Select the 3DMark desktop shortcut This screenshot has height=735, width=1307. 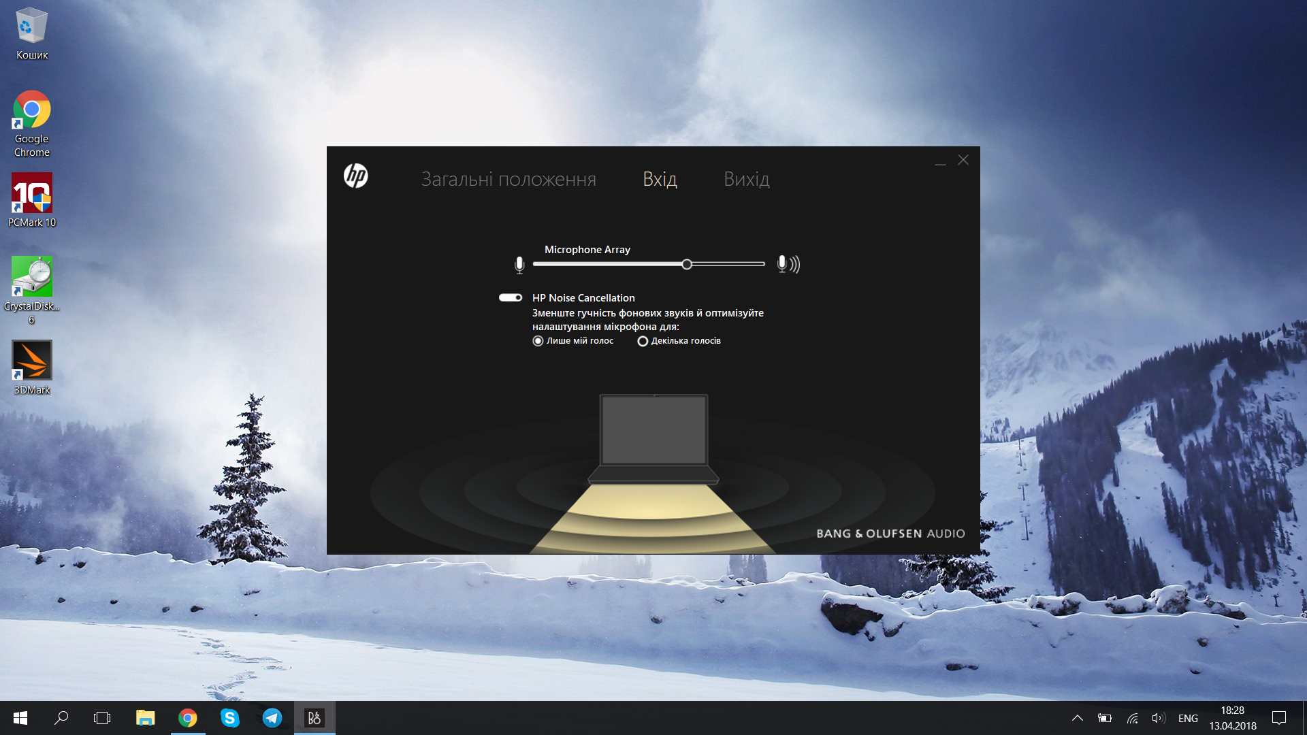pyautogui.click(x=32, y=368)
